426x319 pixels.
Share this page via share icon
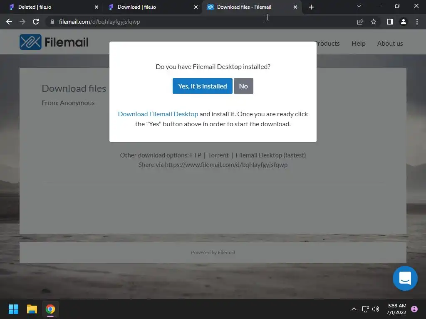(360, 22)
